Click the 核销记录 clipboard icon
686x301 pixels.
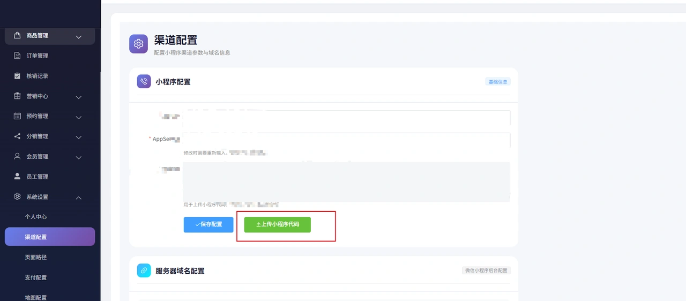point(17,76)
